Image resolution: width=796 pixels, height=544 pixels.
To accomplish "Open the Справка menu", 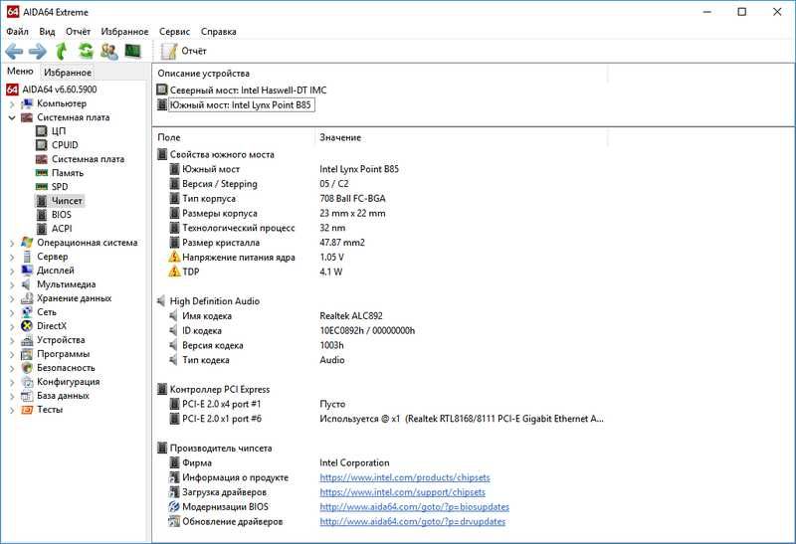I will tap(218, 32).
